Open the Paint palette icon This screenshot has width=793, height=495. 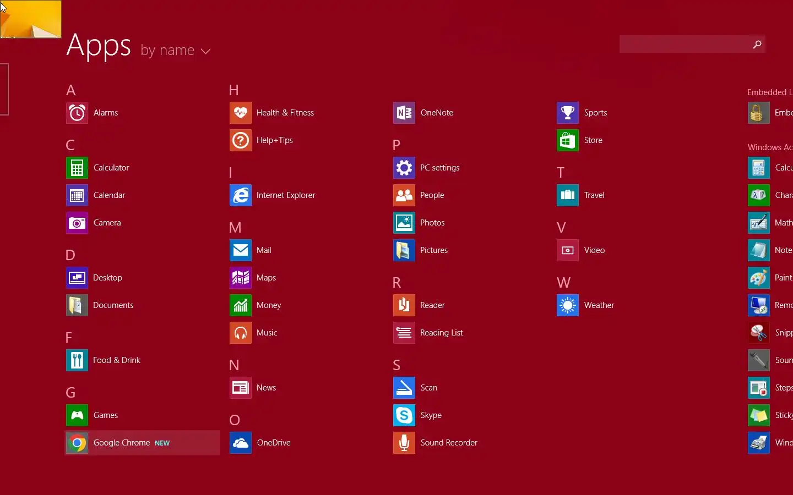pyautogui.click(x=759, y=278)
